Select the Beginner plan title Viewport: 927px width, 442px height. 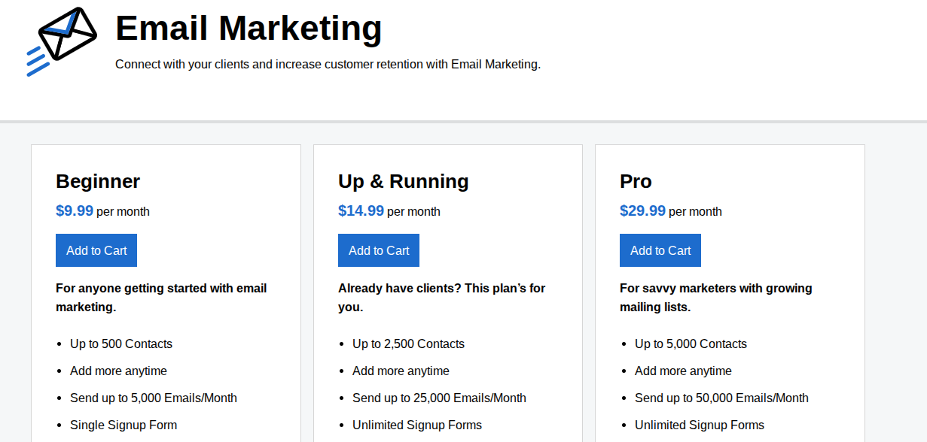point(98,181)
